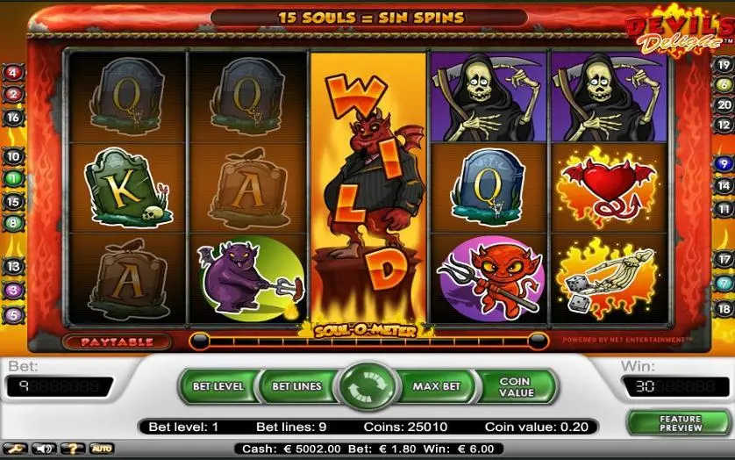Click the flaming heart symbol
The image size is (735, 460).
click(609, 187)
